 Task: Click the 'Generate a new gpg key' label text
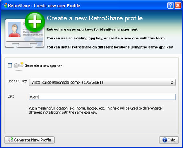pos(44,65)
